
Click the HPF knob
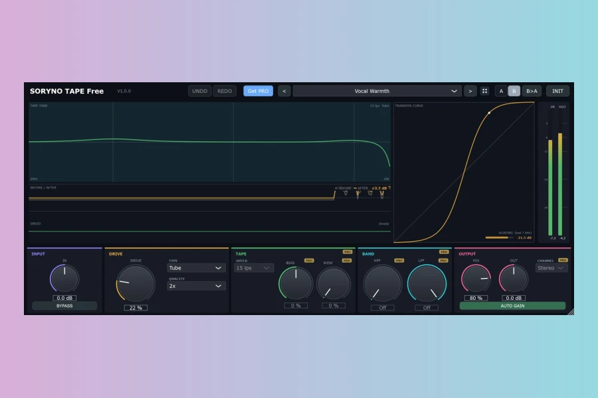point(382,284)
